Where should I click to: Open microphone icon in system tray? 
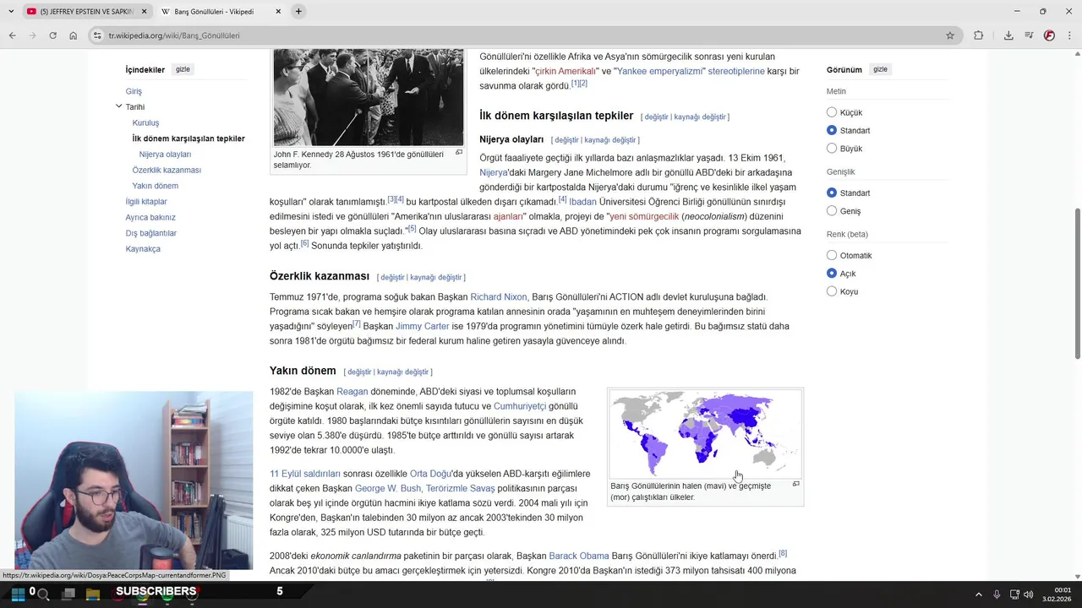997,594
